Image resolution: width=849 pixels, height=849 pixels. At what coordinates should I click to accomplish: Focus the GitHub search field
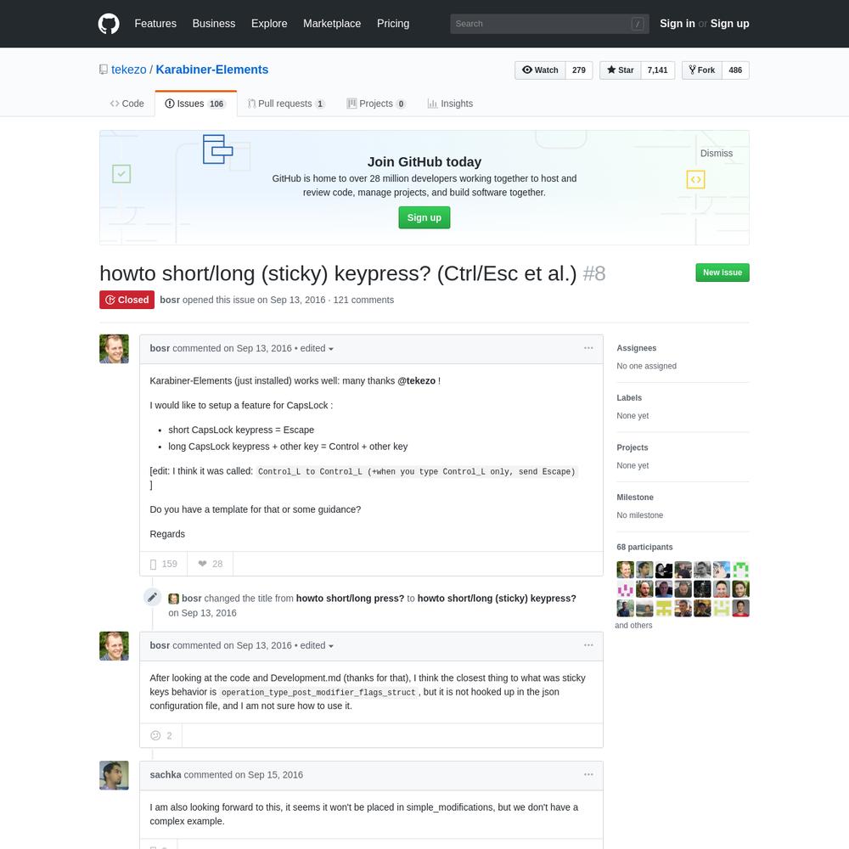click(549, 24)
